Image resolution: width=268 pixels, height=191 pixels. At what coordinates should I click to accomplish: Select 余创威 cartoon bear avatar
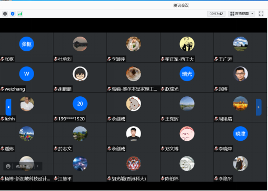click(134, 104)
